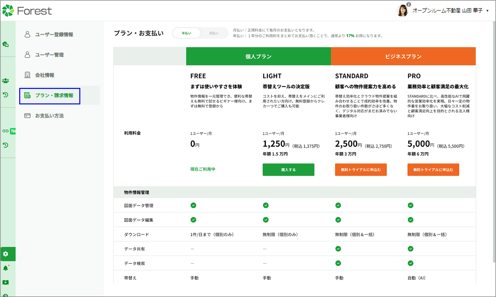The height and width of the screenshot is (297, 496).
Task: Click the house property icon in left rail
Action: click(6, 44)
